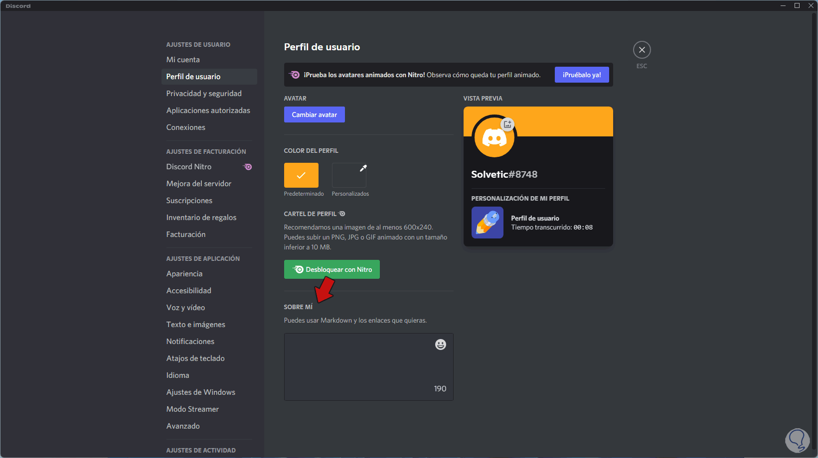Click inside the Sobre mí text box
818x458 pixels.
pyautogui.click(x=369, y=367)
